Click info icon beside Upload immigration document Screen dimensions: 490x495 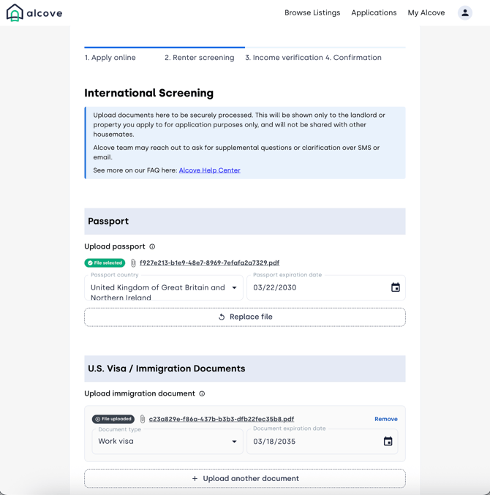202,394
